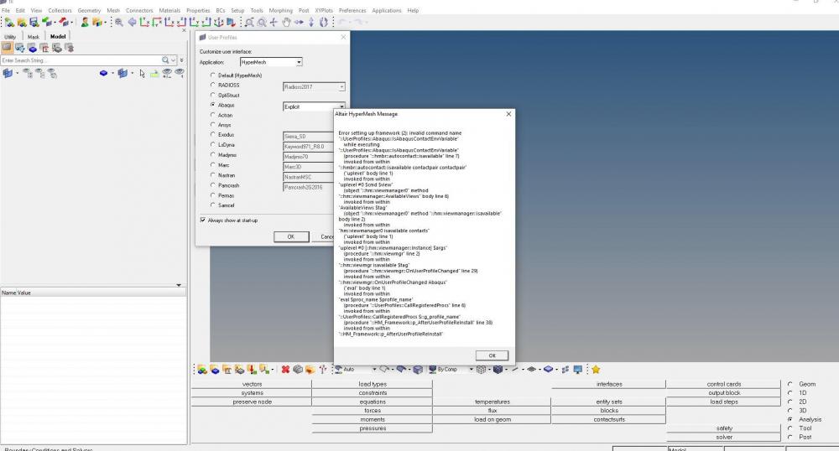Click the left arrow previous view icon
The image size is (839, 451).
tap(133, 22)
